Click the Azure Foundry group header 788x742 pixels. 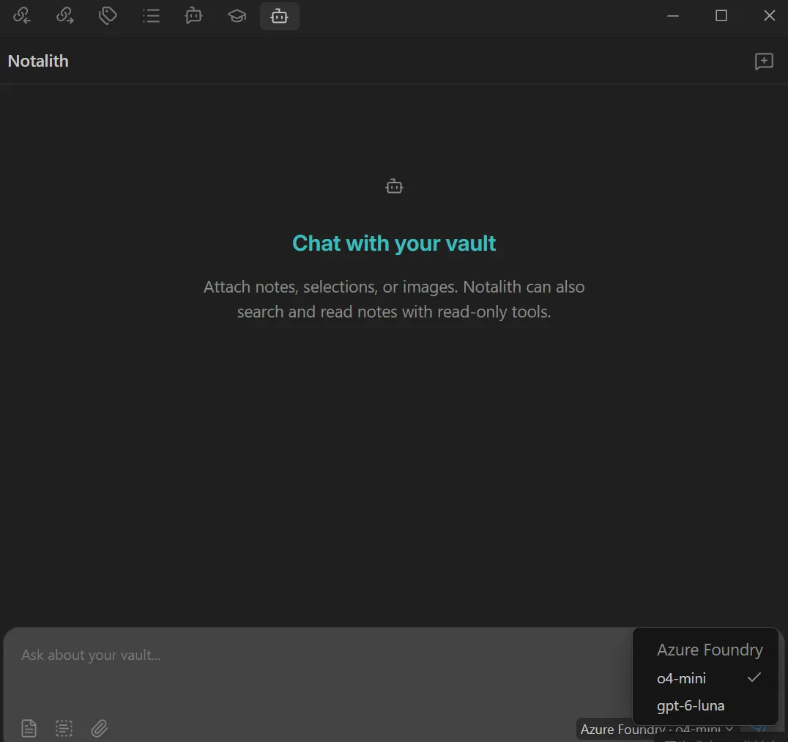point(710,650)
